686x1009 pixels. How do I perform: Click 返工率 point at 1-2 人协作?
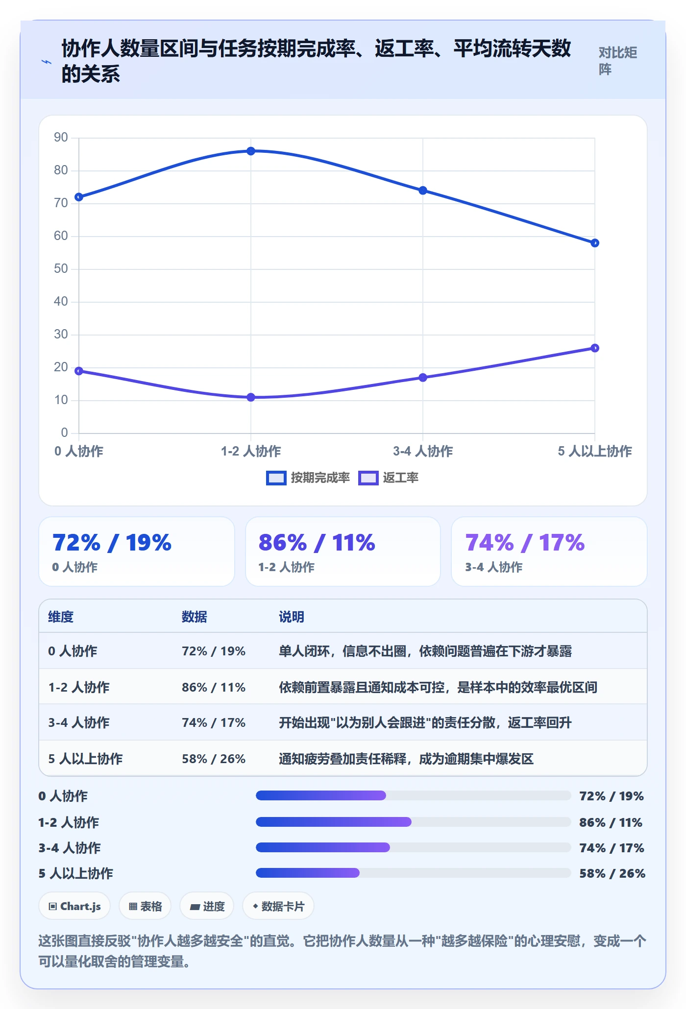[x=251, y=397]
